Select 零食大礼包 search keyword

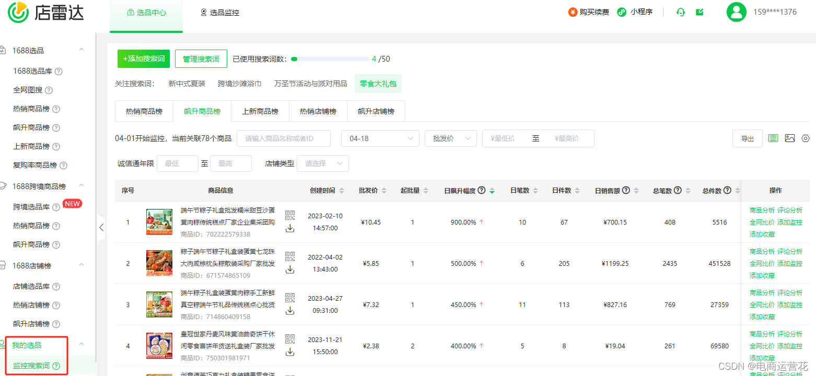tap(378, 84)
